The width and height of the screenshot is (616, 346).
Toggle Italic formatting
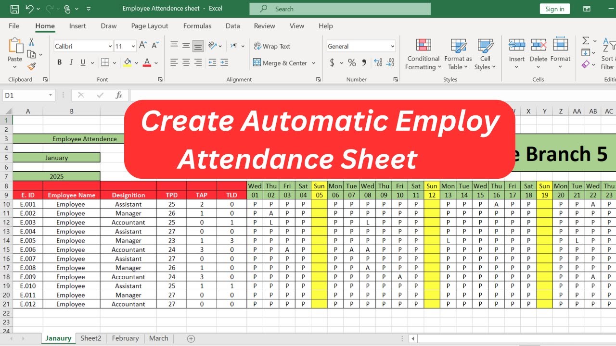71,62
